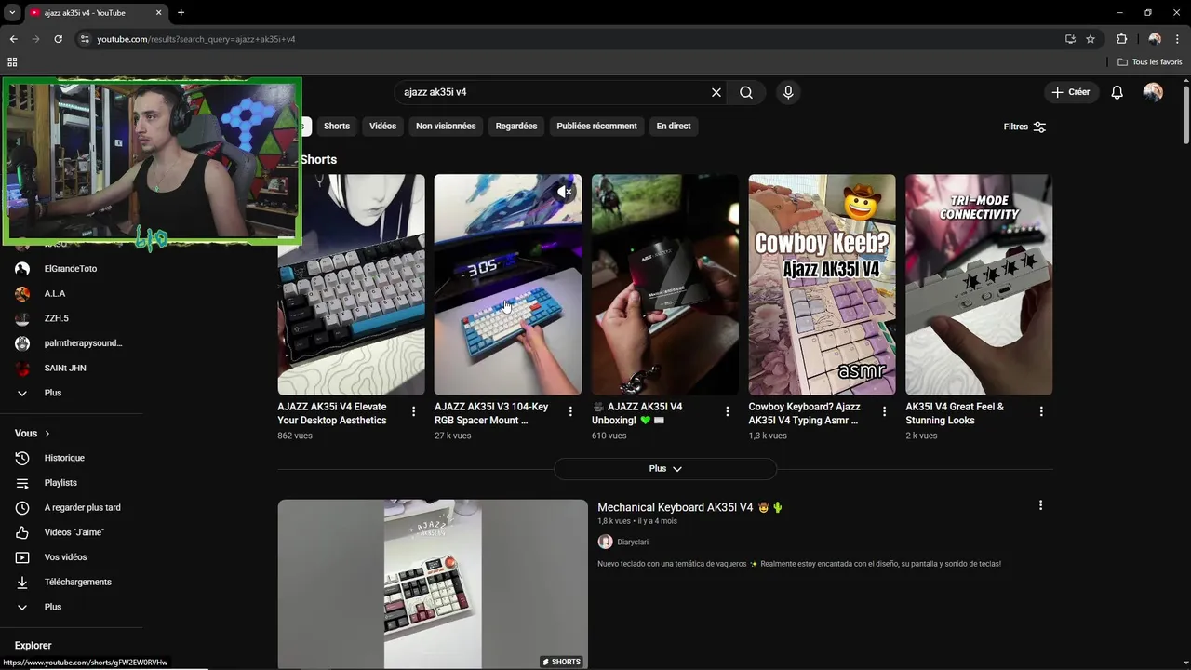This screenshot has width=1191, height=670.
Task: Select the Publiées récemment filter chip
Action: (596, 127)
